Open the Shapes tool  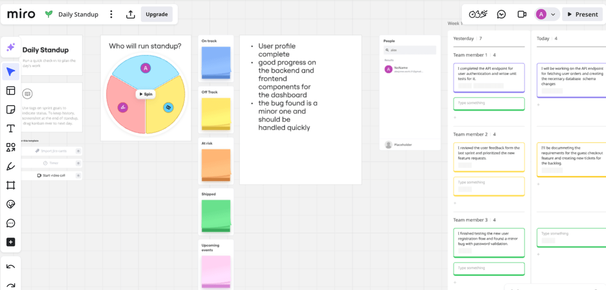tap(11, 148)
